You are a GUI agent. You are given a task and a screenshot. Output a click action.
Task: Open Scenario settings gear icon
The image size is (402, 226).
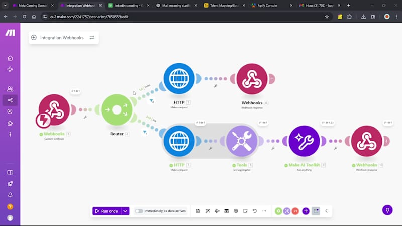click(x=236, y=211)
